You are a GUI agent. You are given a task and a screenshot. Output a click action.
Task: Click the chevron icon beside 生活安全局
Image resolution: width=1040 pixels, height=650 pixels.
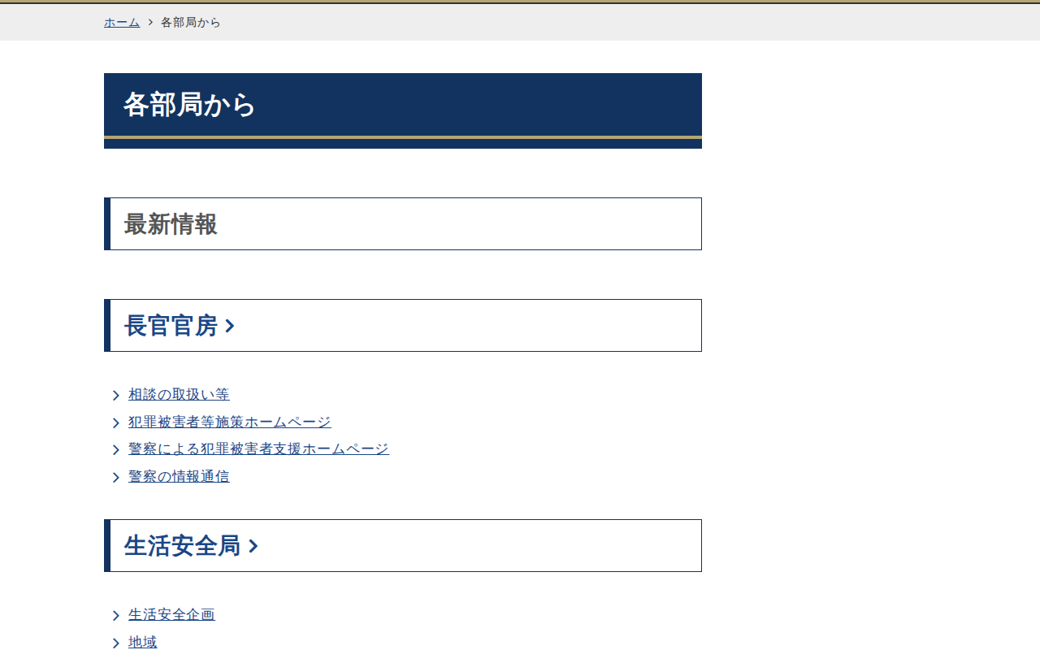tap(253, 547)
